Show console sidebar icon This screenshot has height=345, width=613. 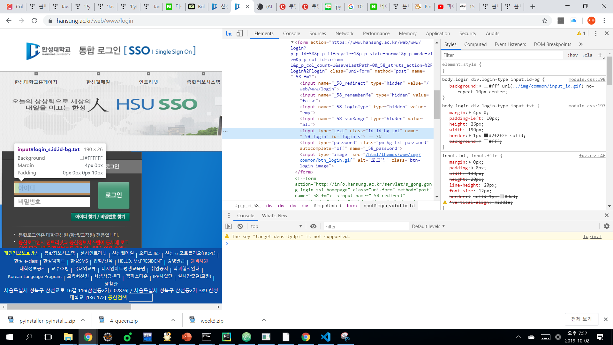pyautogui.click(x=229, y=226)
